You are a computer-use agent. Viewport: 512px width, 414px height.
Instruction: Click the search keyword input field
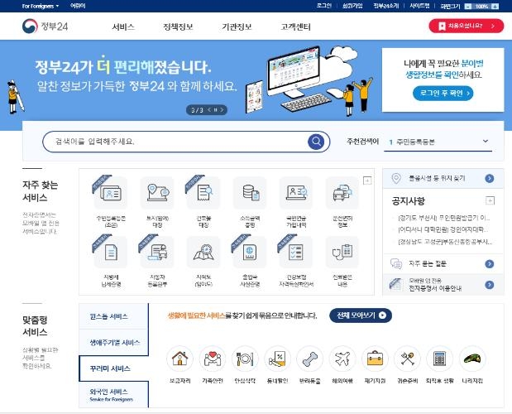[x=176, y=142]
